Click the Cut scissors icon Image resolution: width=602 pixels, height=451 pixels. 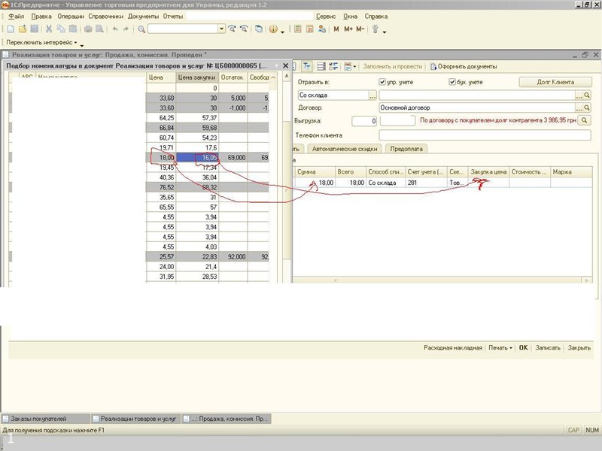click(x=49, y=29)
